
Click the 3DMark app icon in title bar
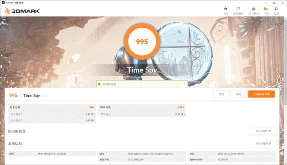click(3, 3)
